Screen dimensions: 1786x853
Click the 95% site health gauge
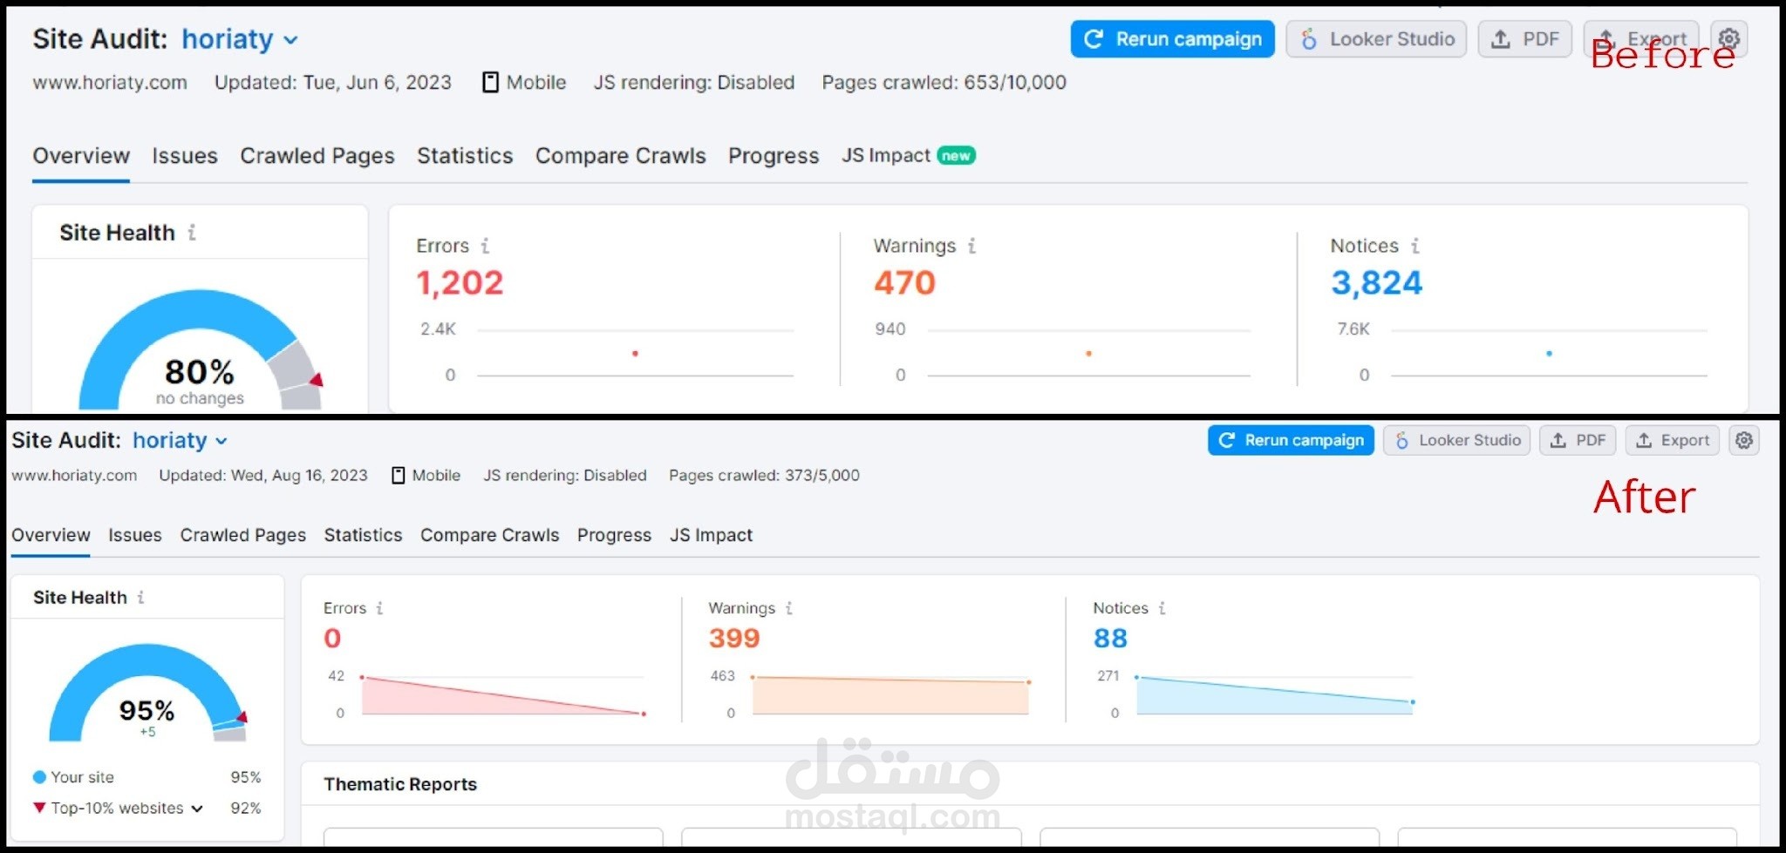click(x=148, y=693)
